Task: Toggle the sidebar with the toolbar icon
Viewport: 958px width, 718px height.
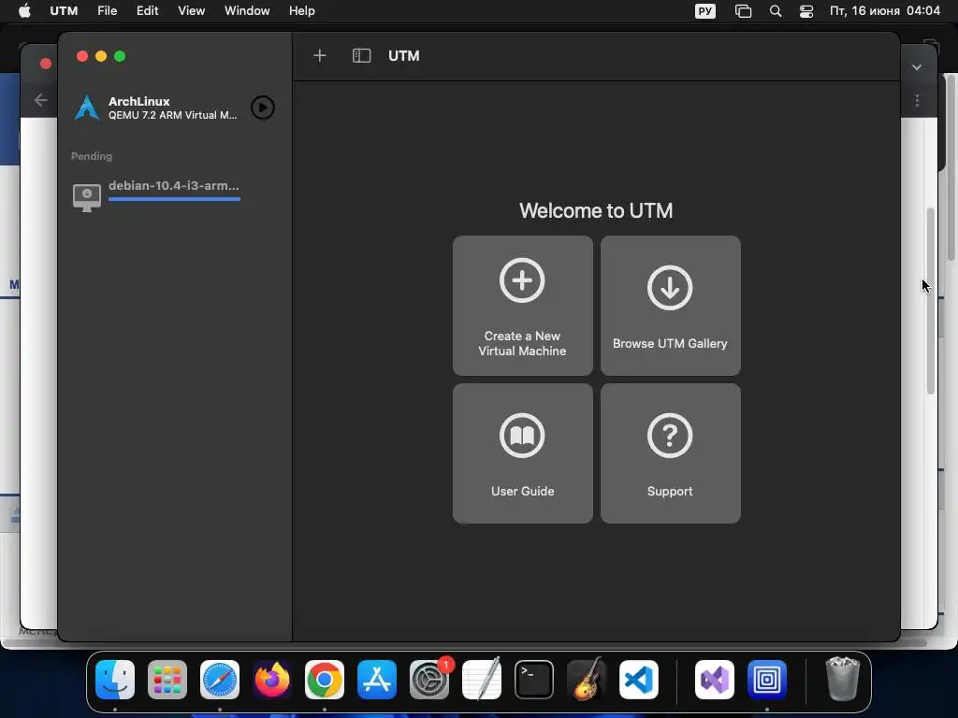Action: pos(362,56)
